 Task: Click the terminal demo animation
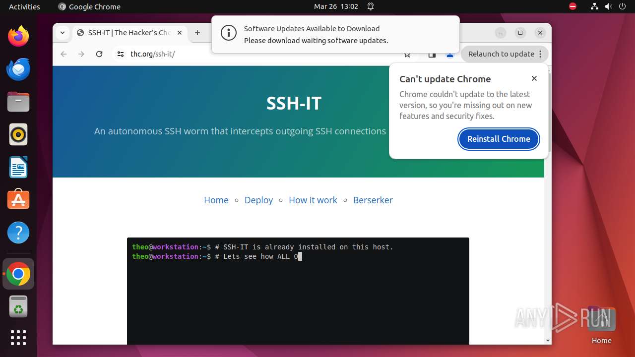pyautogui.click(x=298, y=291)
